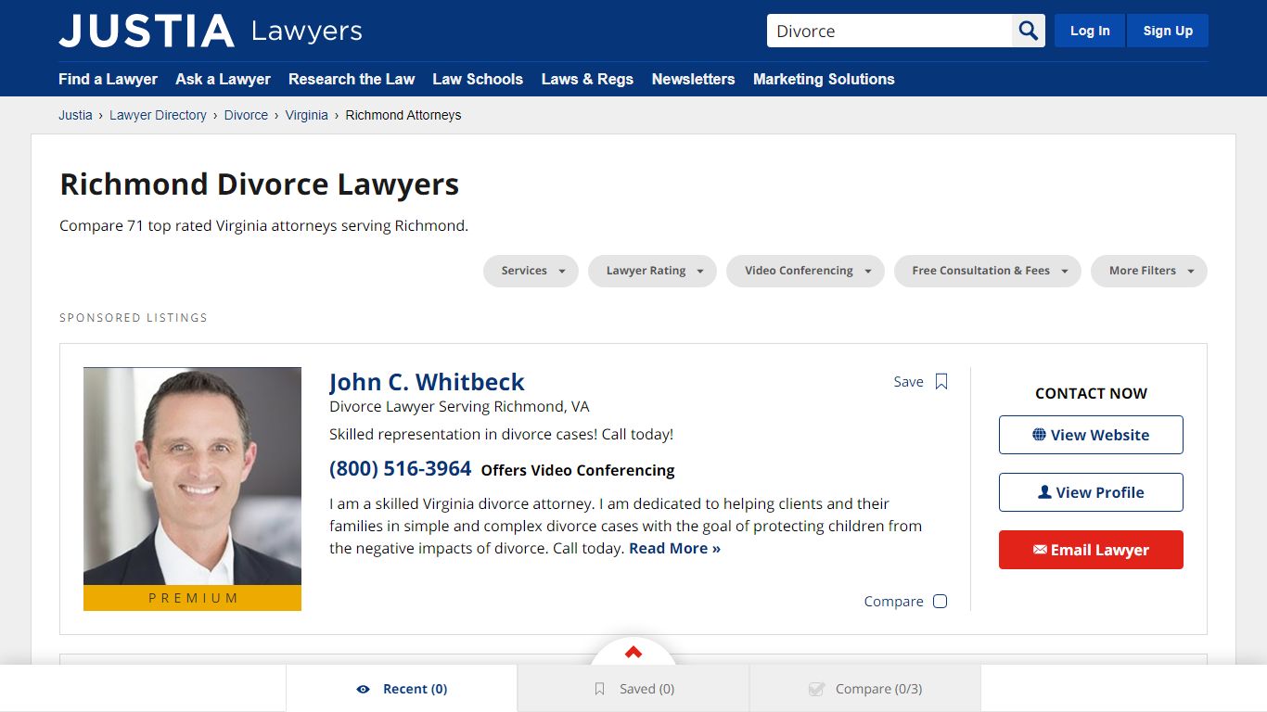Click the check icon beside Compare (0/3)
The height and width of the screenshot is (712, 1267).
[x=816, y=689]
